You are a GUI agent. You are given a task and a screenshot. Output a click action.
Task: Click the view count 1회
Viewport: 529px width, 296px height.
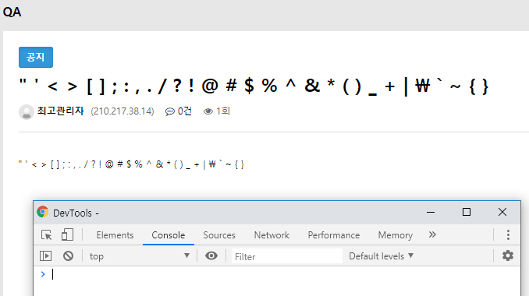(223, 111)
